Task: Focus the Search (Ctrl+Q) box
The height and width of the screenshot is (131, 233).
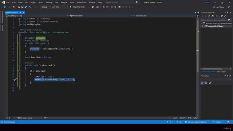Action: point(120,3)
